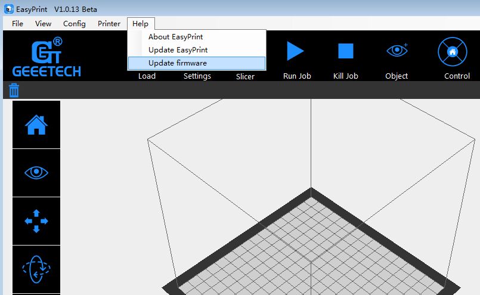Click the Settings toolbar label
Screen dimensions: 480x295
197,76
